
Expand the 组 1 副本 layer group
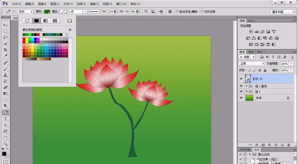[x=247, y=86]
